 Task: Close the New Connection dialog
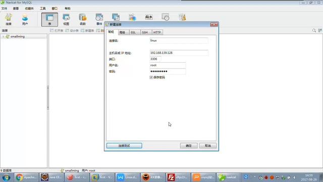coord(214,25)
